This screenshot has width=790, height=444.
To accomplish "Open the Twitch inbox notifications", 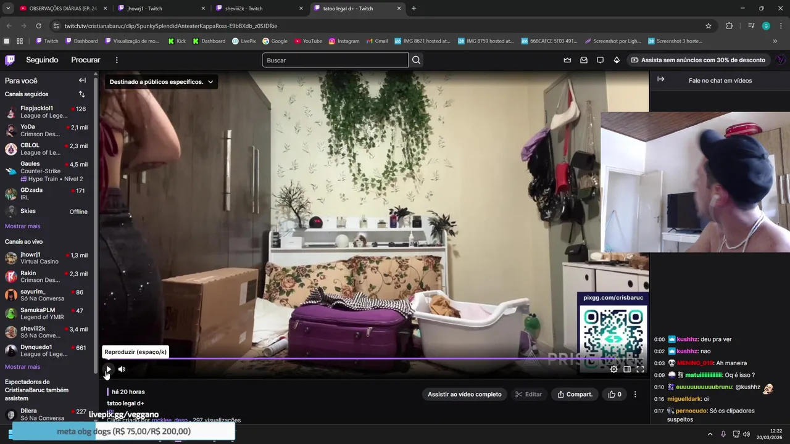I will [584, 60].
